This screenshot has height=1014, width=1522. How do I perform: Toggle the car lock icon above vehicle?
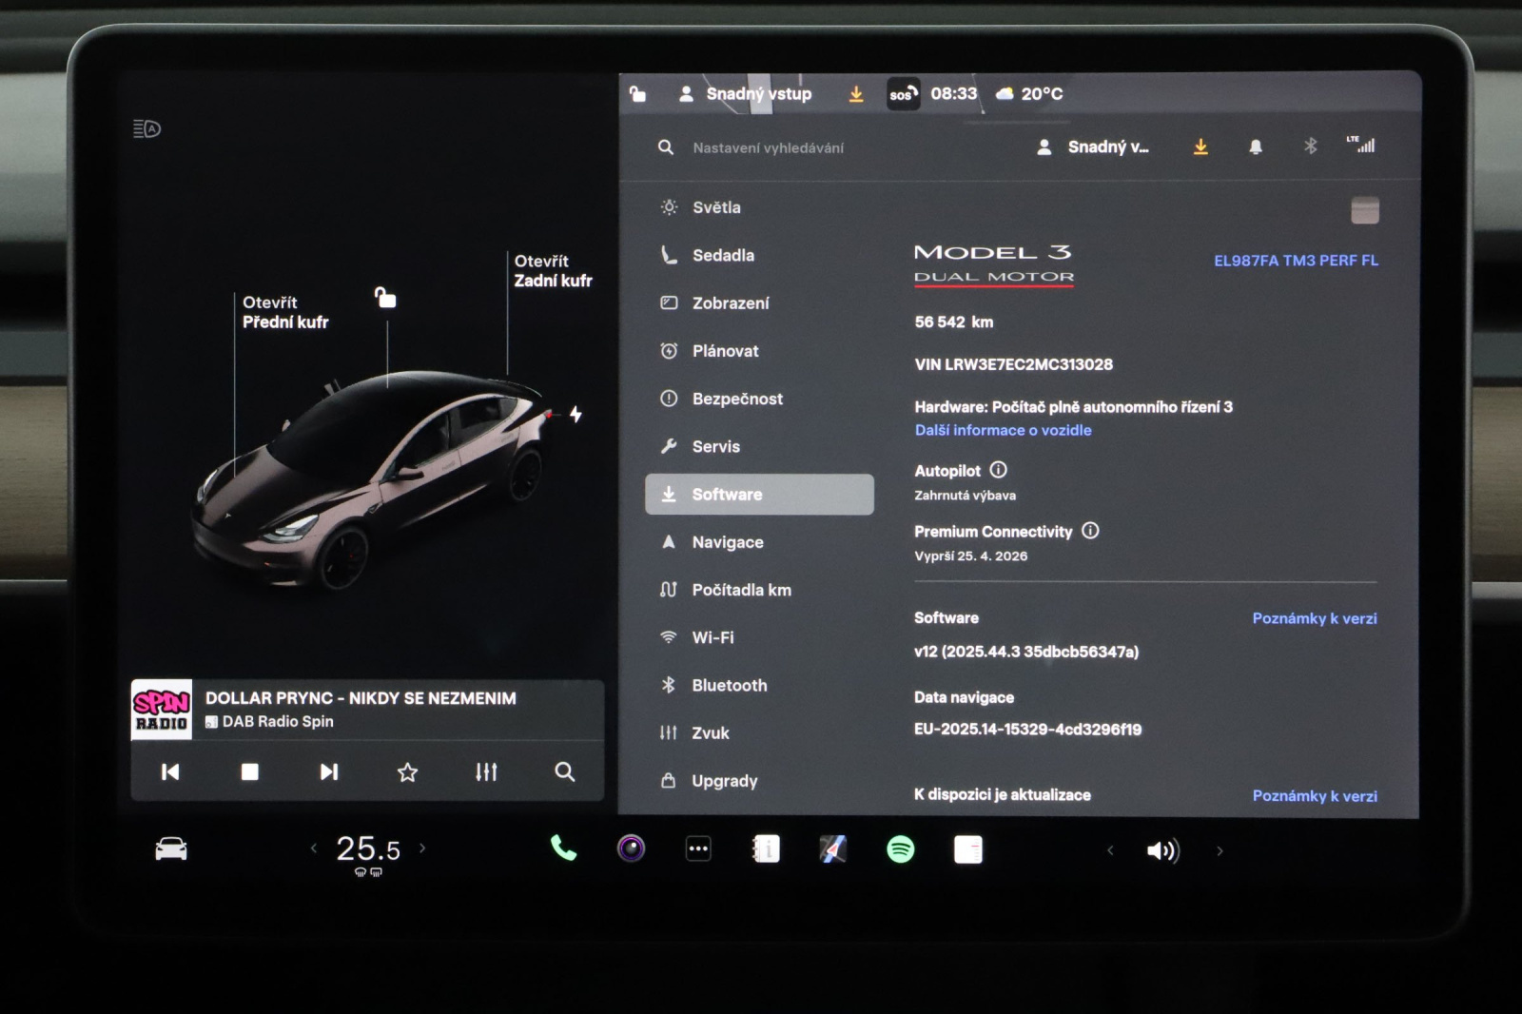(385, 298)
